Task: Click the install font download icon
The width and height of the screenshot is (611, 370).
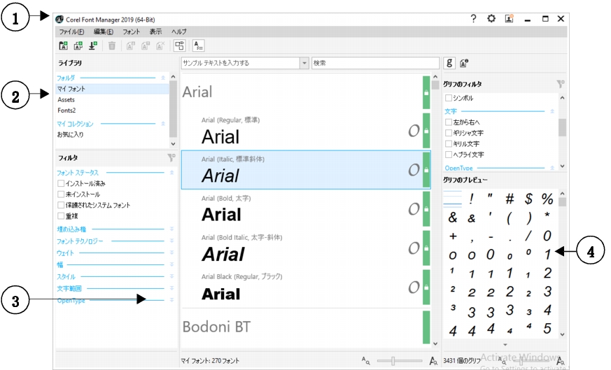Action: 92,46
